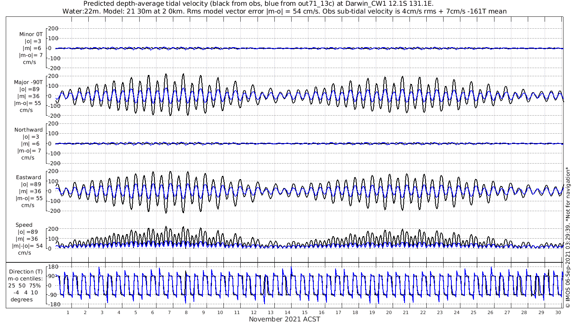Click the 'm-o centiles' text in Direction label
575x328 pixels.
pos(25,278)
